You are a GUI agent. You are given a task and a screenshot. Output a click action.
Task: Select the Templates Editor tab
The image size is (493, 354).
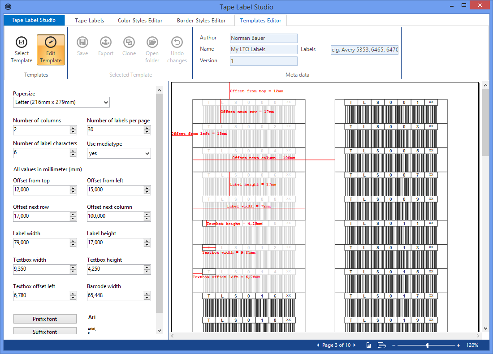point(260,21)
